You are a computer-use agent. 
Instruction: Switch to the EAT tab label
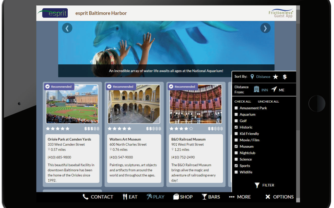point(133,197)
